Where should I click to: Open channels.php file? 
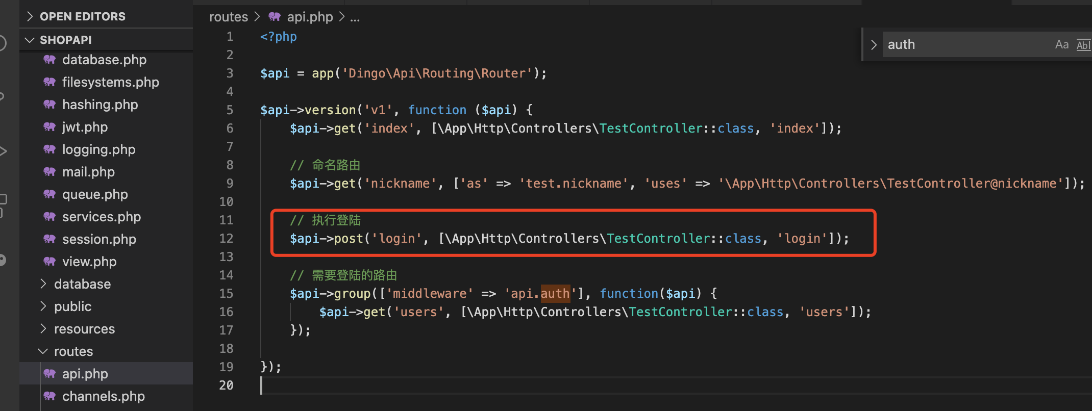tap(103, 396)
